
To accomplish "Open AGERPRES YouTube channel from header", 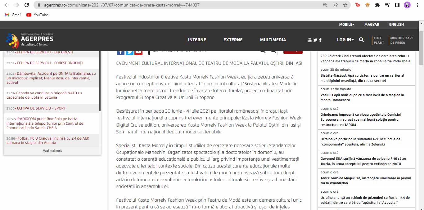I will click(x=309, y=40).
